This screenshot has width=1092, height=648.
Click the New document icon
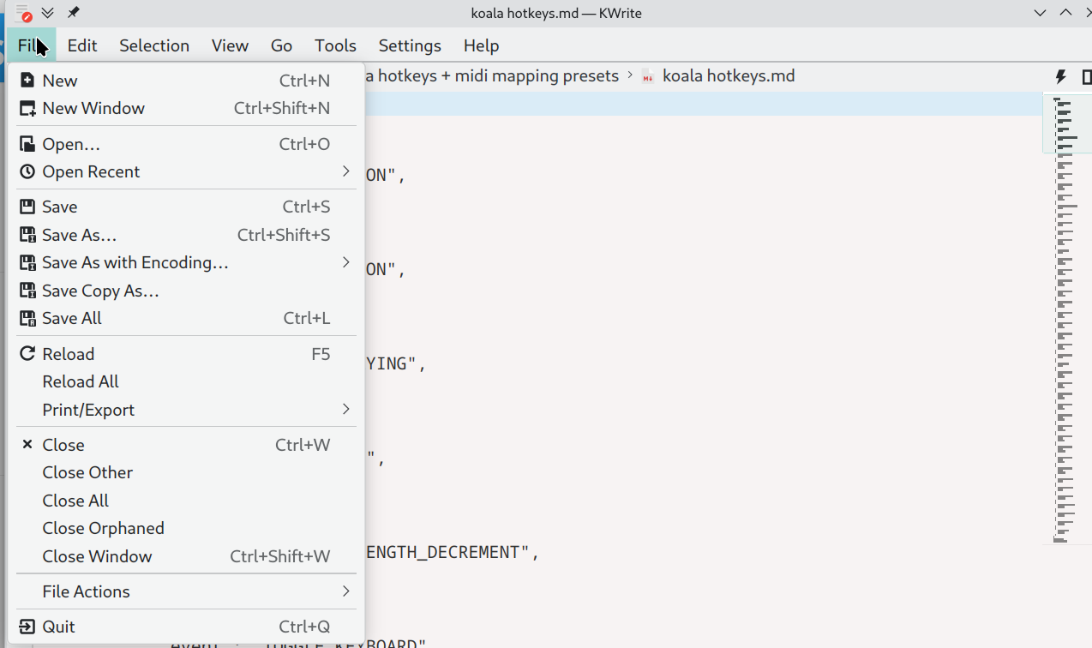pyautogui.click(x=27, y=81)
